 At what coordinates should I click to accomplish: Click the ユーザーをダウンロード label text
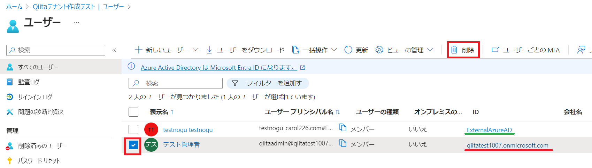coord(251,50)
